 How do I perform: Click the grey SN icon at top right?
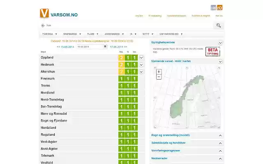[213, 7]
